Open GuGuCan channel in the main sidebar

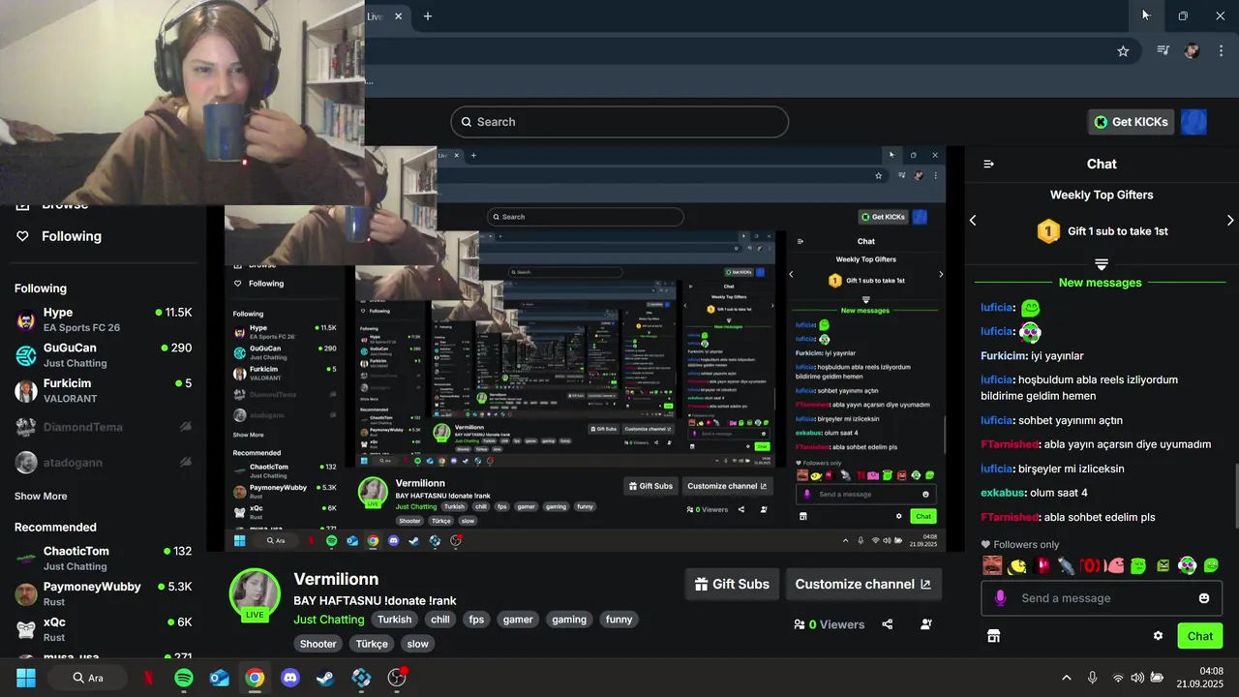pos(104,355)
